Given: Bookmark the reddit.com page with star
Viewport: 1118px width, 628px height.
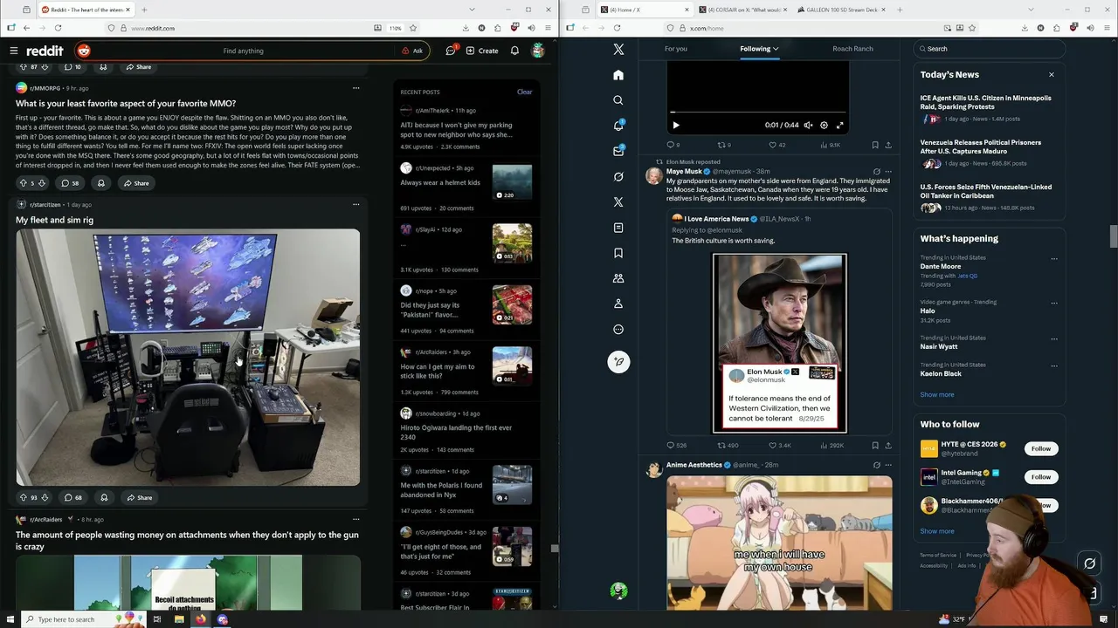Looking at the screenshot, I should point(413,28).
